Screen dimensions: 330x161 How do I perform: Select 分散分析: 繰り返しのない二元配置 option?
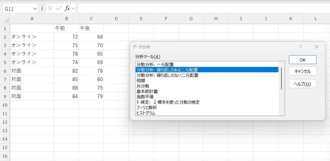click(167, 75)
